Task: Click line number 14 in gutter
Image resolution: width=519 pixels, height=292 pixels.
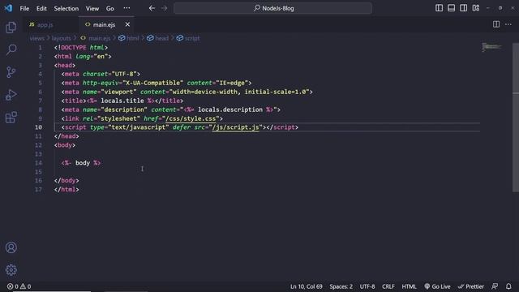Action: point(38,163)
